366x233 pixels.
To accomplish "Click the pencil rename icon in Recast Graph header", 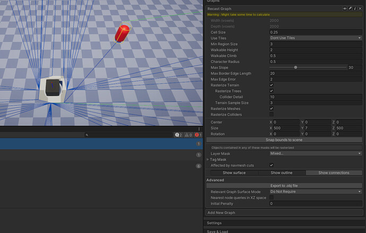I will pyautogui.click(x=350, y=8).
